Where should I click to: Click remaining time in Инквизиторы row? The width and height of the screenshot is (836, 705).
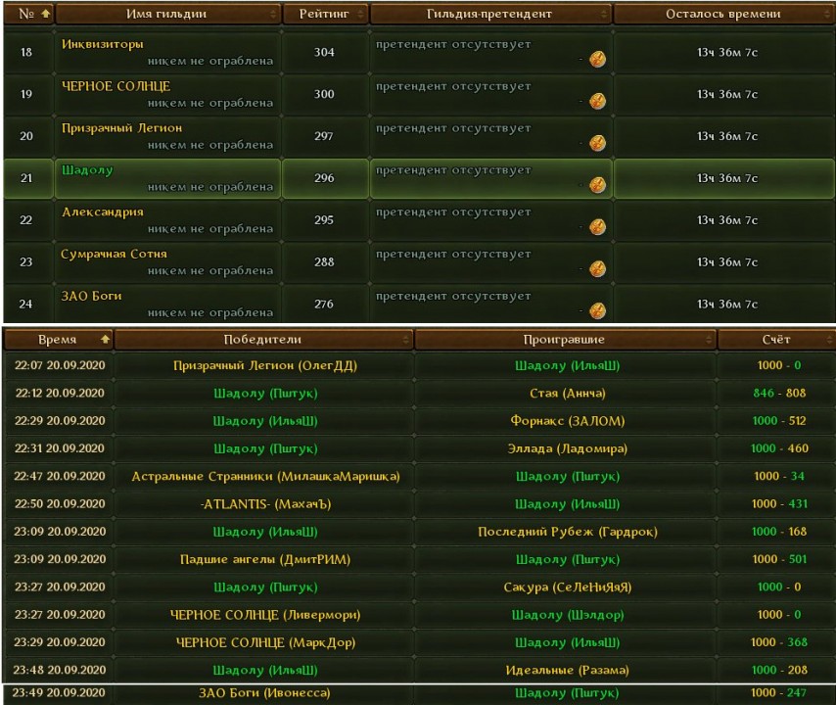727,52
